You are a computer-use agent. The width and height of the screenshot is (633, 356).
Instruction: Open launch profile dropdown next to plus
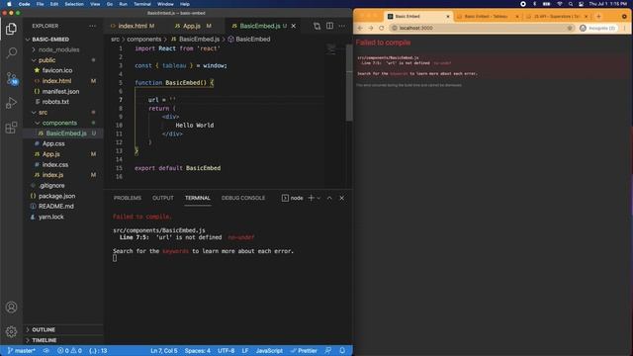[318, 198]
